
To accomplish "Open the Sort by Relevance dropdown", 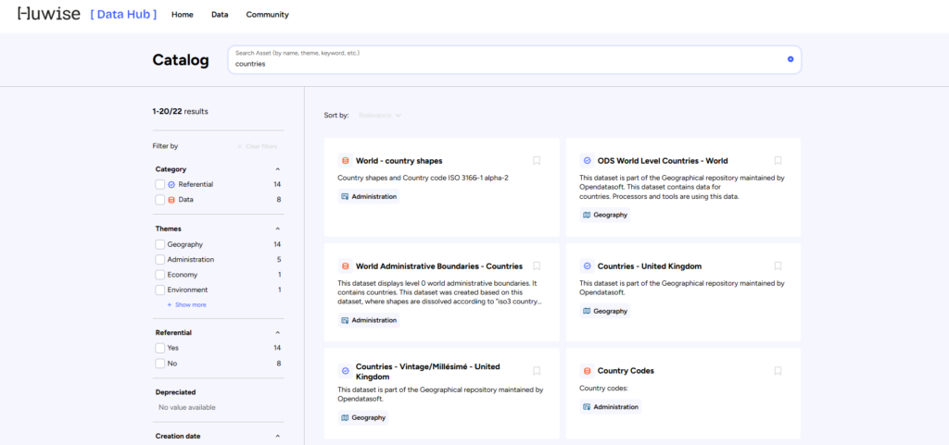I will (x=380, y=116).
